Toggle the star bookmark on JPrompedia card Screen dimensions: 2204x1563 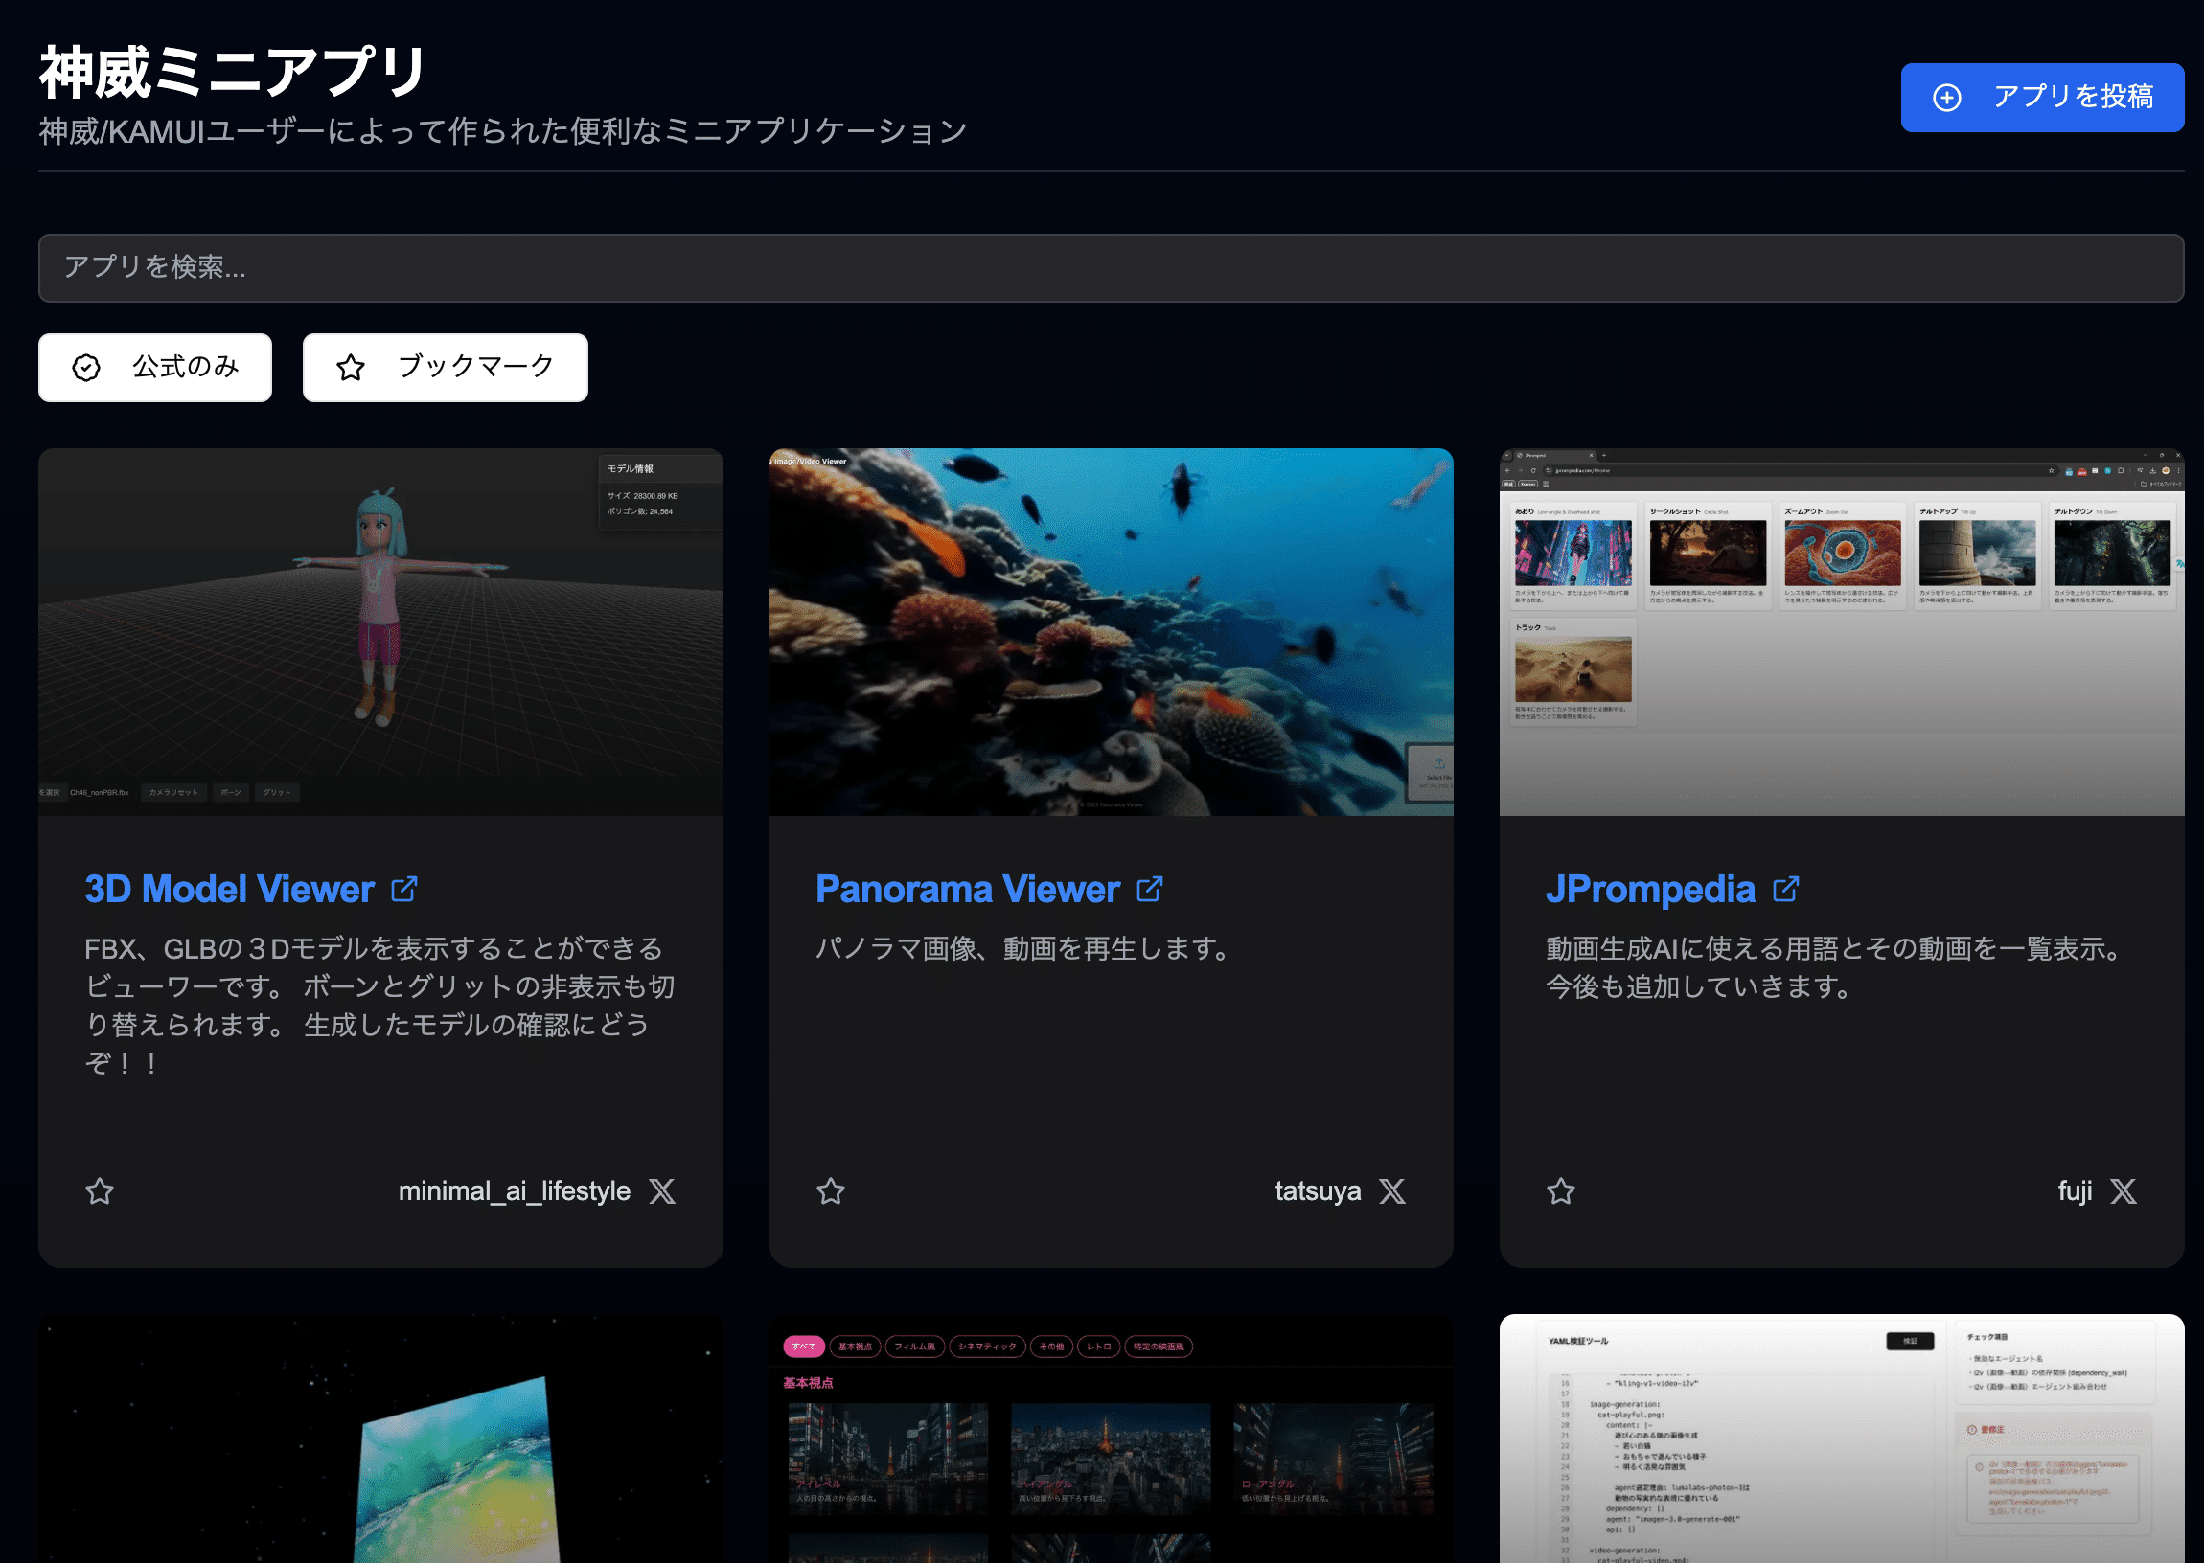pos(1561,1191)
